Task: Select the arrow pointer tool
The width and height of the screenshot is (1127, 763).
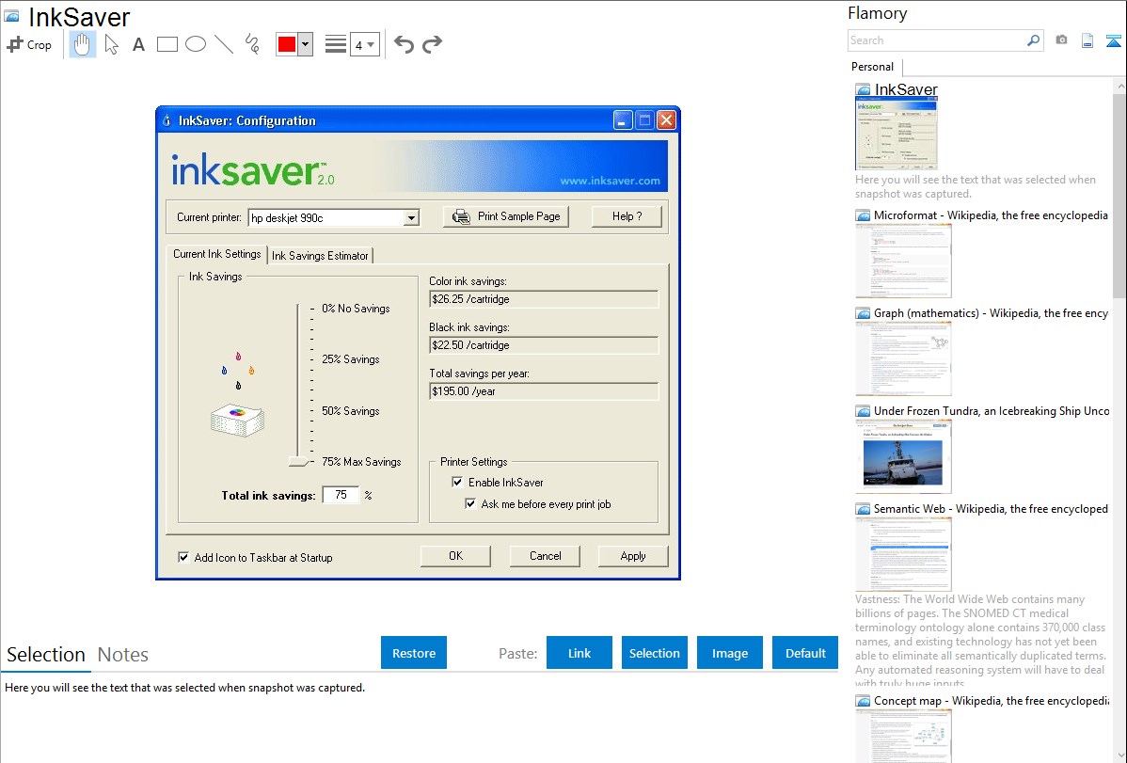Action: click(111, 44)
